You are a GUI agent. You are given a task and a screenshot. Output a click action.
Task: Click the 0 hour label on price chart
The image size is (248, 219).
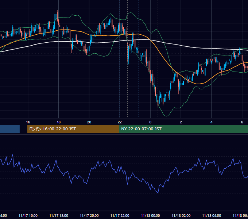pyautogui.click(x=150, y=122)
